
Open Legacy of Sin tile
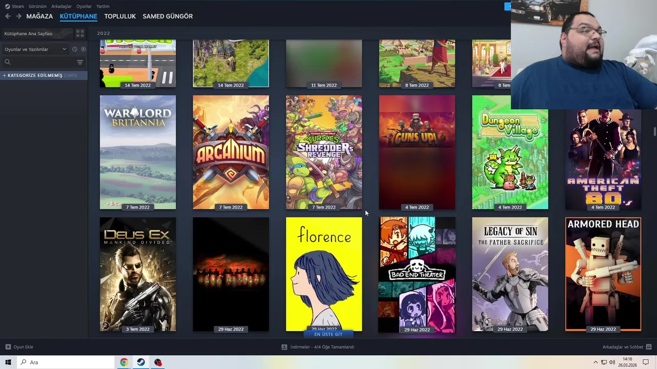pos(510,274)
